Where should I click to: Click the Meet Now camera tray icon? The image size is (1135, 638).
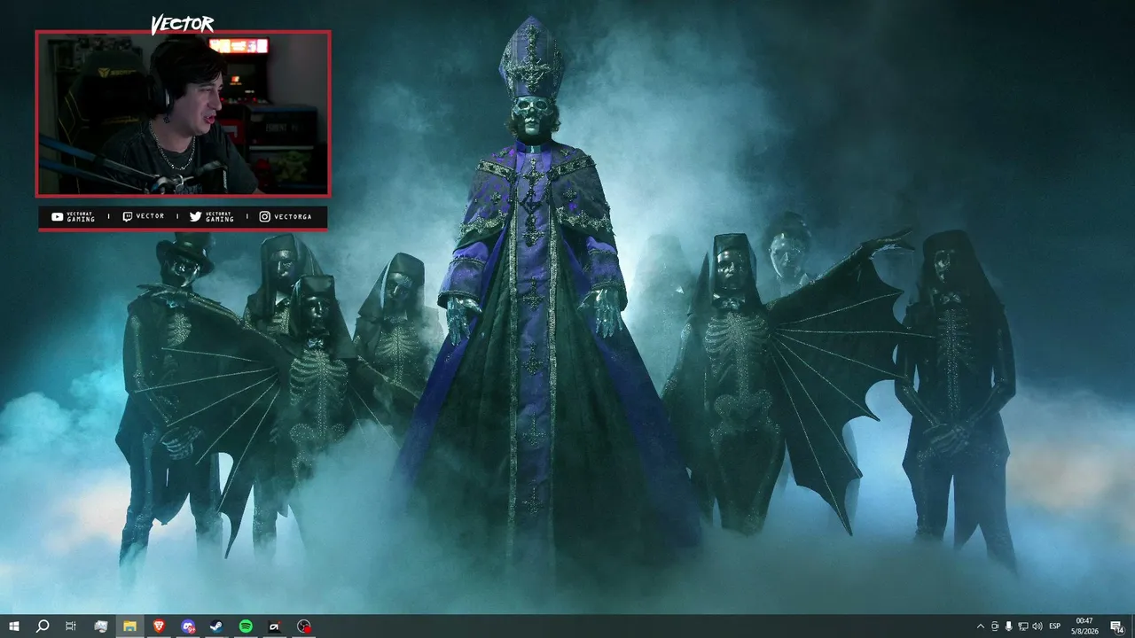[x=995, y=626]
